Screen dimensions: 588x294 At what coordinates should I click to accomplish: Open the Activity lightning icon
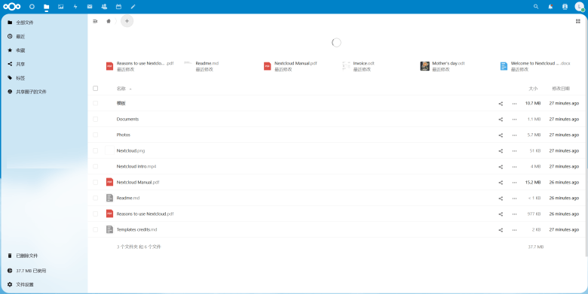pos(75,6)
